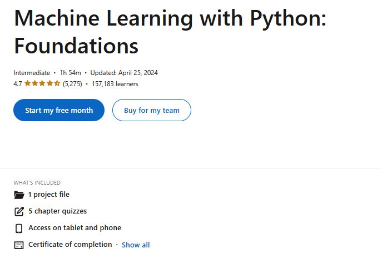
Task: Click the star rating icons
Action: [42, 83]
